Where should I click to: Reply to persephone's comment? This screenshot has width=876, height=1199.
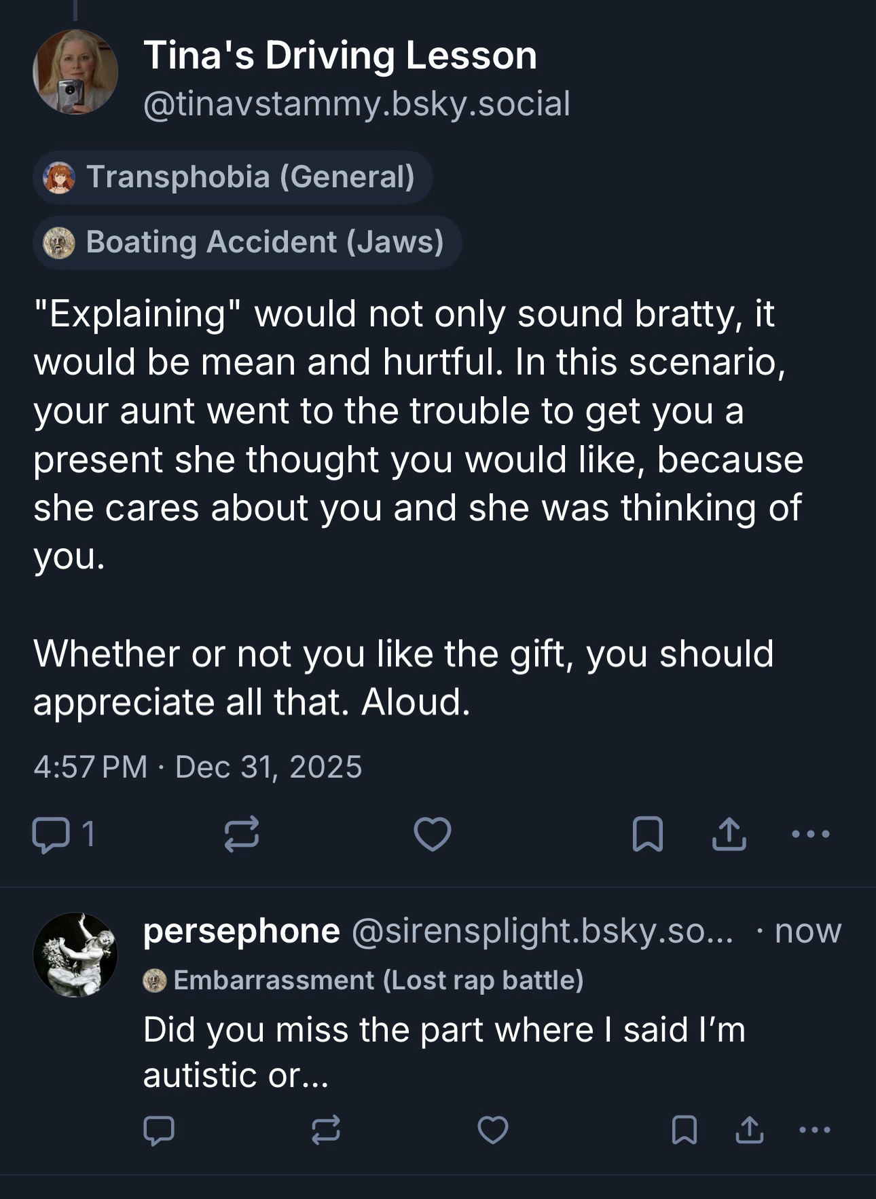click(159, 1130)
